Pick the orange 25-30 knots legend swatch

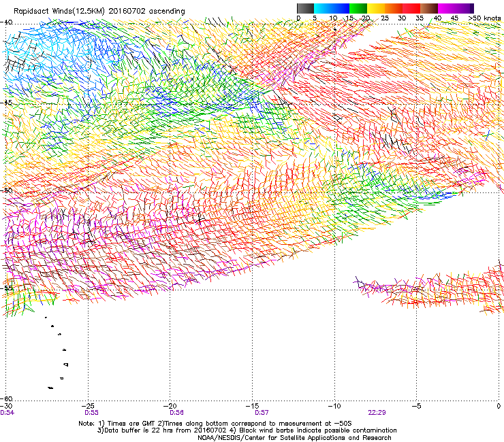coord(394,9)
